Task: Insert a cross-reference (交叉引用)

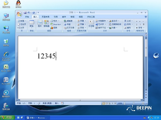Action: tap(69, 28)
